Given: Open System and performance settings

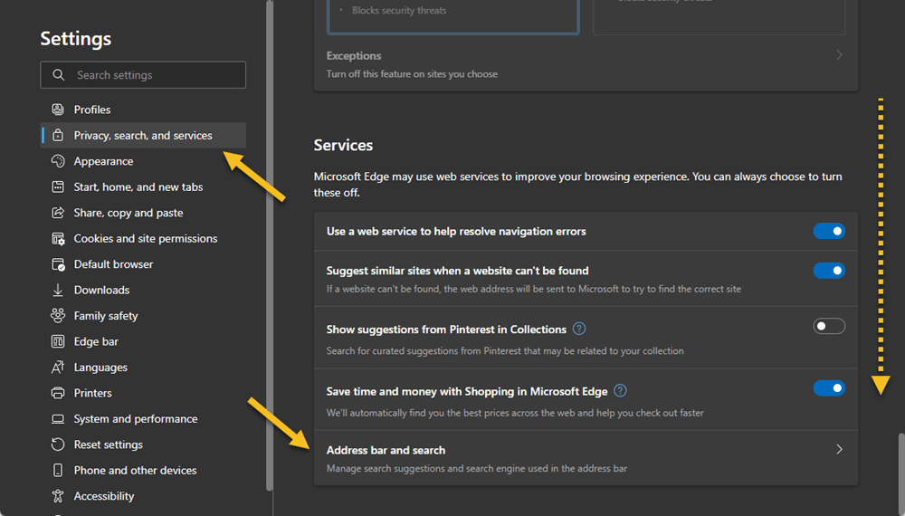Looking at the screenshot, I should (143, 418).
